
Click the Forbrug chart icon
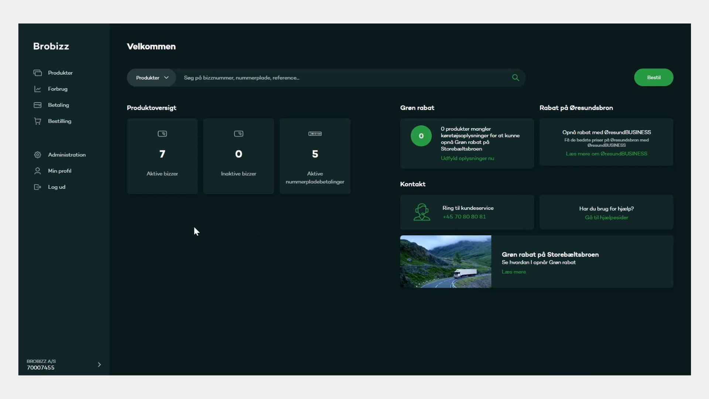click(37, 89)
